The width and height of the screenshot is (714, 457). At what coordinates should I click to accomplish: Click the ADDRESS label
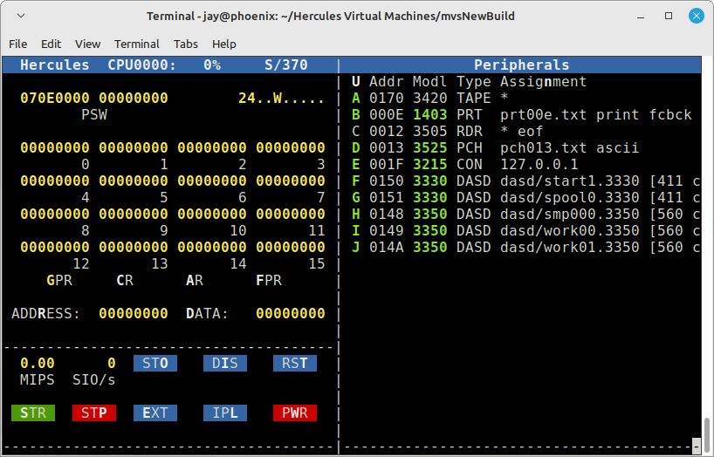[x=45, y=314]
